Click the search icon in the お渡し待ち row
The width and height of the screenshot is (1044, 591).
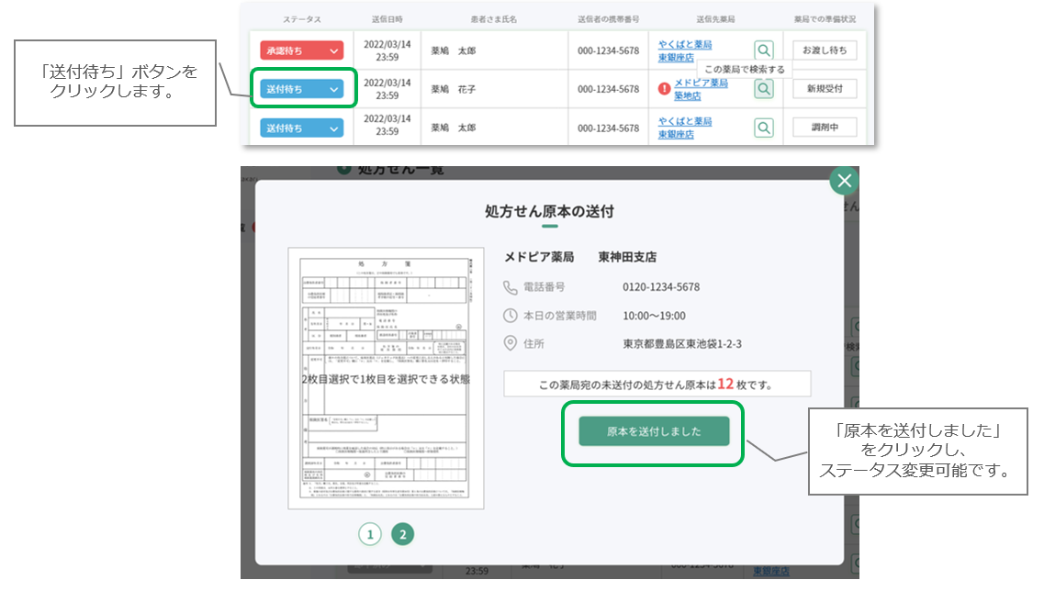pyautogui.click(x=764, y=50)
